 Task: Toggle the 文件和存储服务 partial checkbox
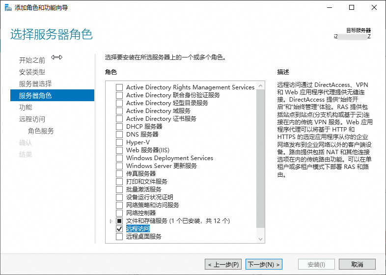(119, 221)
